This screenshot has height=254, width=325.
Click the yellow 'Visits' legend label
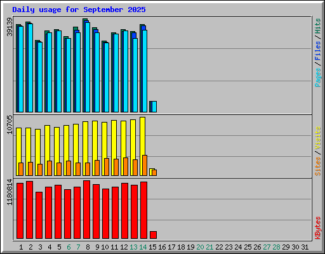coord(317,138)
